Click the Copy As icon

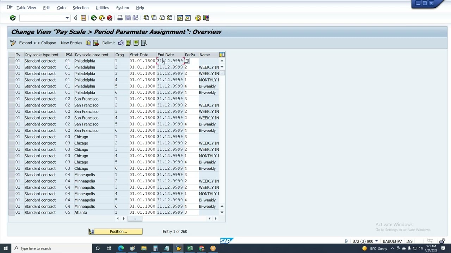point(88,43)
